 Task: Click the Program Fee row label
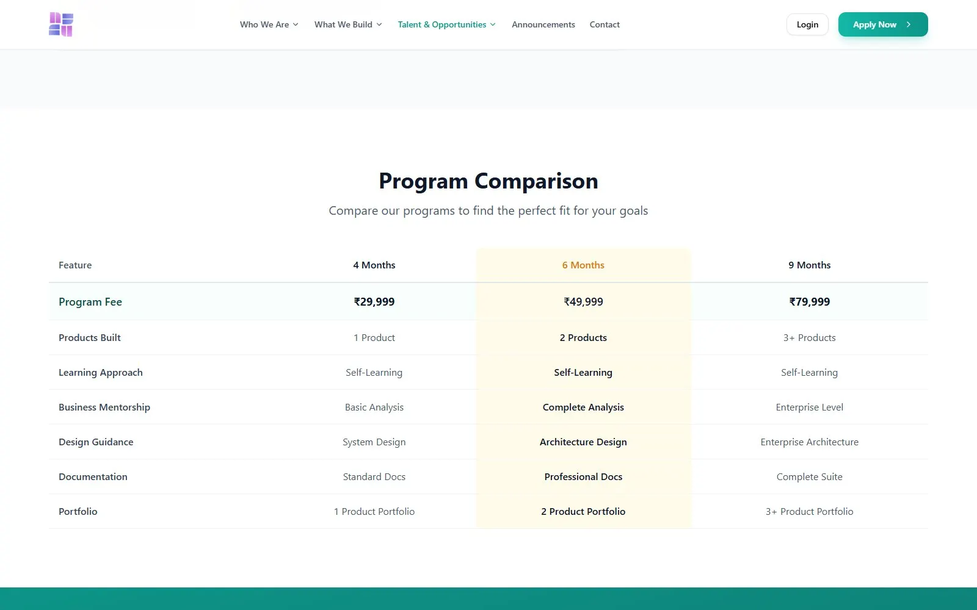coord(90,301)
